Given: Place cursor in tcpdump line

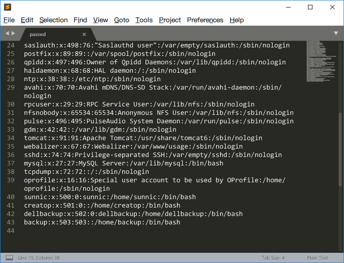Looking at the screenshot, I should (x=86, y=172).
